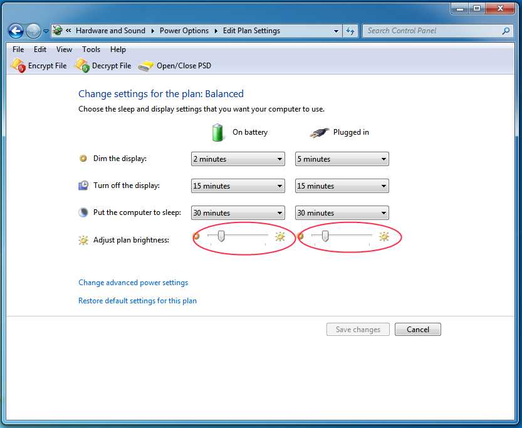Open the View menu
The height and width of the screenshot is (428, 522).
[64, 50]
